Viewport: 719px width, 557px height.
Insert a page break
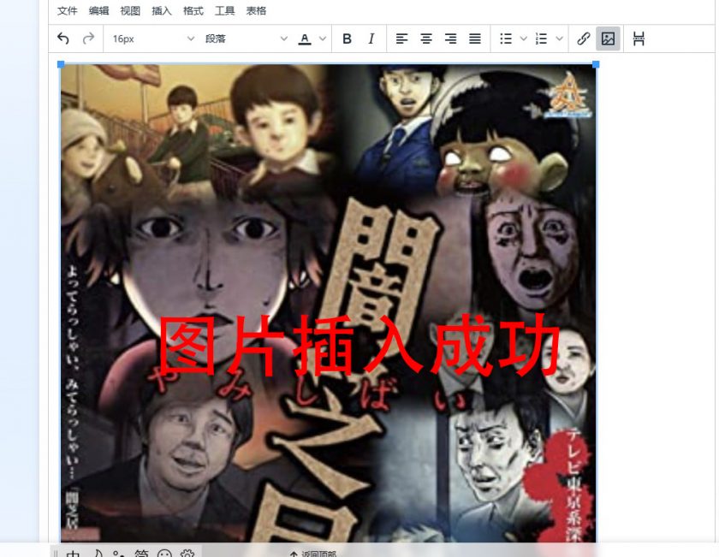639,39
